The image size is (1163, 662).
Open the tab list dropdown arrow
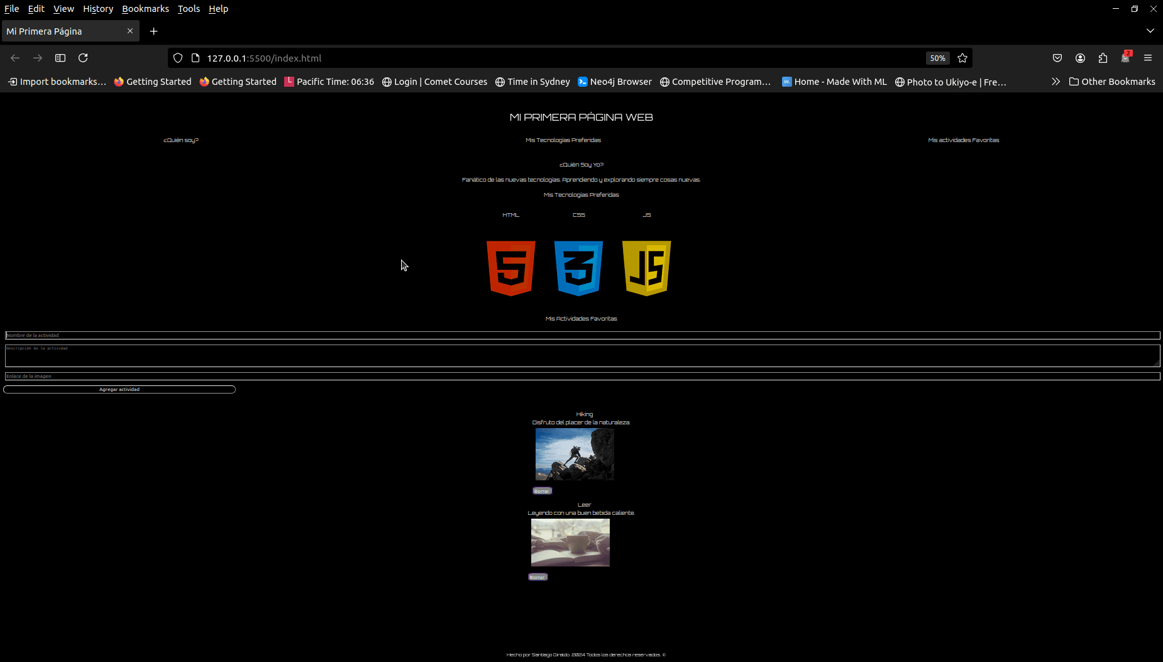1150,31
